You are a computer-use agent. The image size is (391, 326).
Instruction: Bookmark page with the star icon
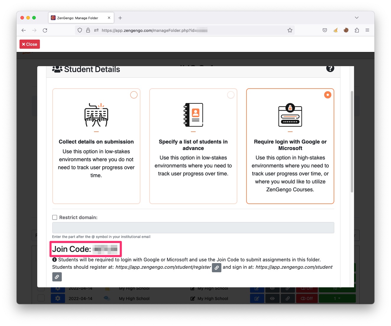[x=290, y=30]
